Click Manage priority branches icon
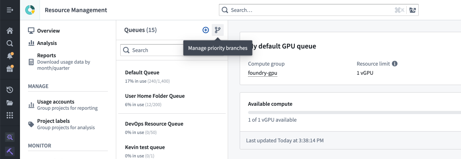This screenshot has height=159, width=461. coord(218,30)
